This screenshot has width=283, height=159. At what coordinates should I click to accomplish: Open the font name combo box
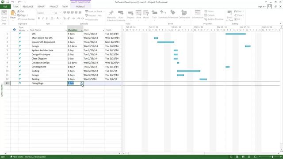[45, 13]
